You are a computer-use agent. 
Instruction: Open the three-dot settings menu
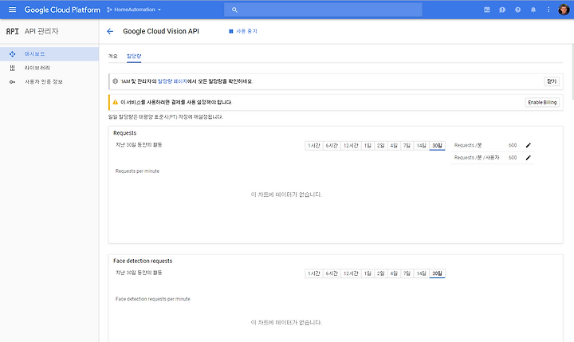tap(548, 10)
